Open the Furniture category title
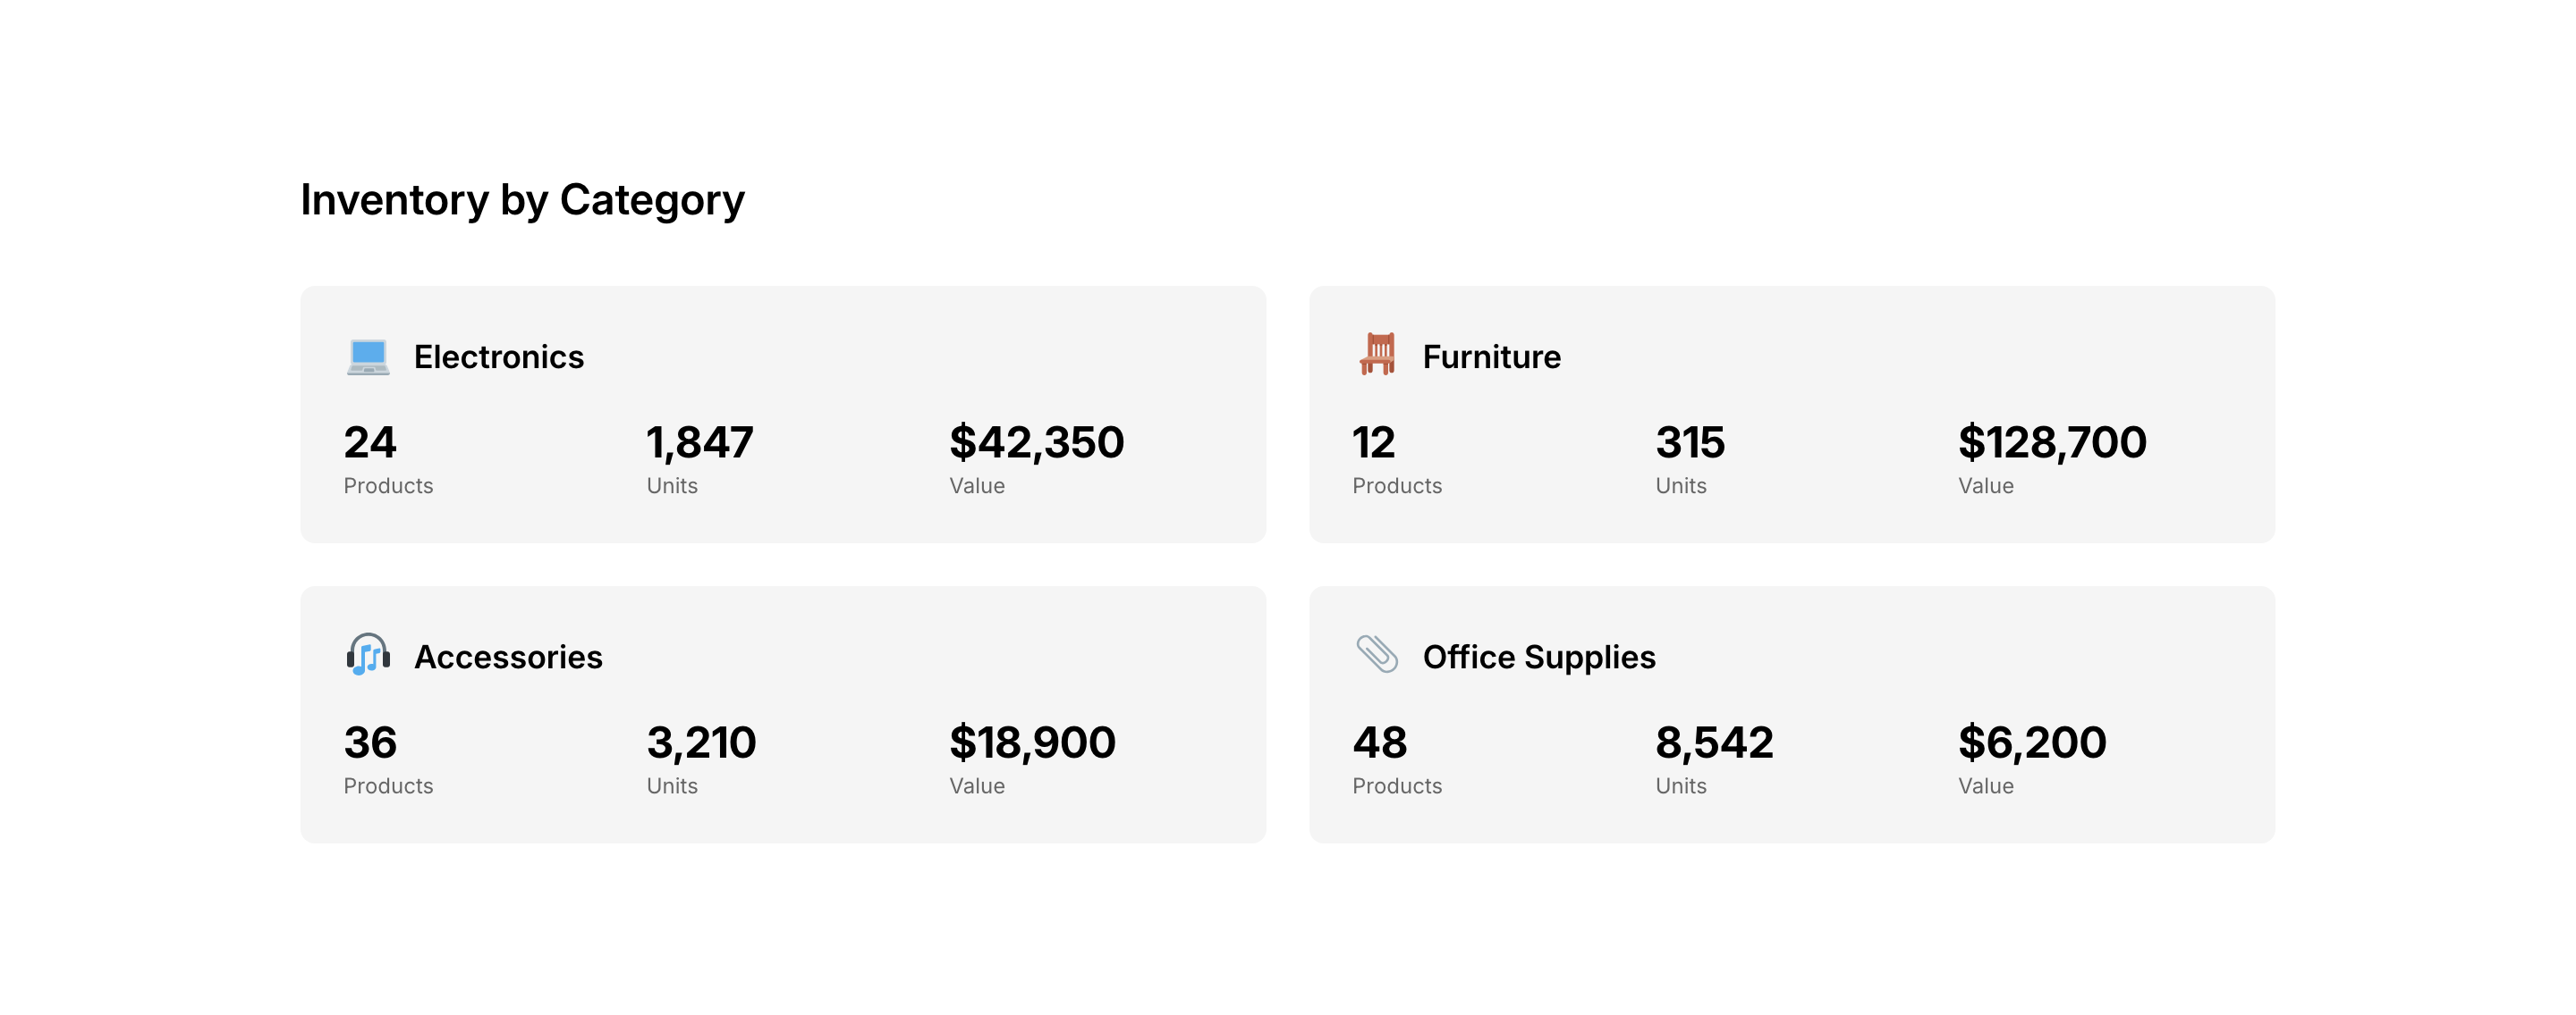 click(1491, 357)
